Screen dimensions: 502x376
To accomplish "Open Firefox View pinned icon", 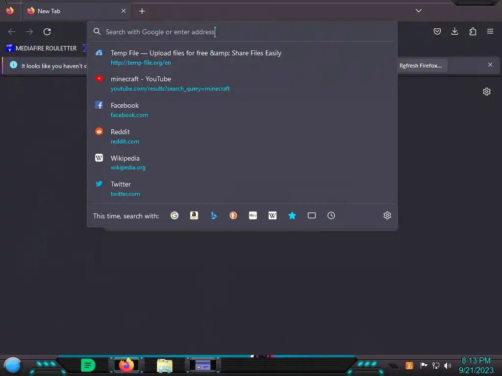I will point(10,11).
